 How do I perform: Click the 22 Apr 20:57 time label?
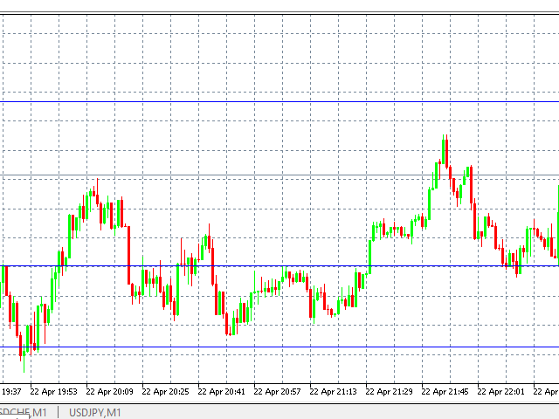(x=277, y=392)
